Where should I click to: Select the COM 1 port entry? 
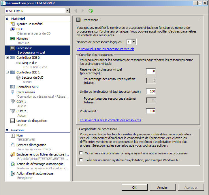pos(21,102)
